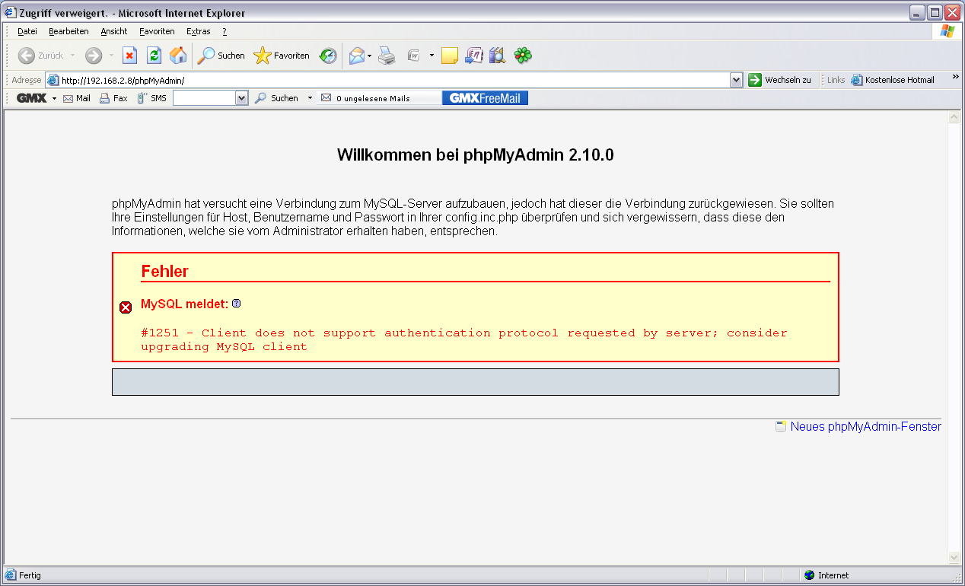965x586 pixels.
Task: Click the edit with Word icon
Action: 414,56
